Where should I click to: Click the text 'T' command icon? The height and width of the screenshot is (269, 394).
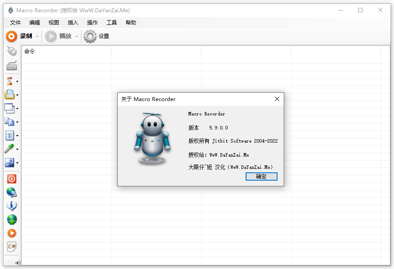click(10, 136)
